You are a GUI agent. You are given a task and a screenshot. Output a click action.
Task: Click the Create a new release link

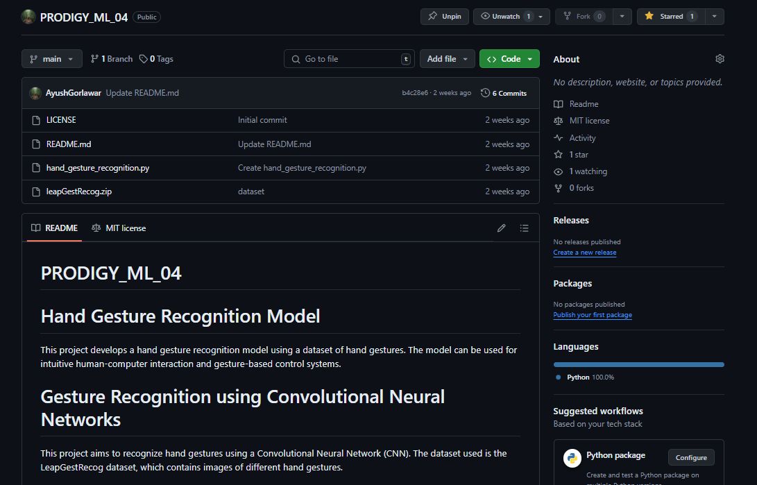pyautogui.click(x=584, y=253)
